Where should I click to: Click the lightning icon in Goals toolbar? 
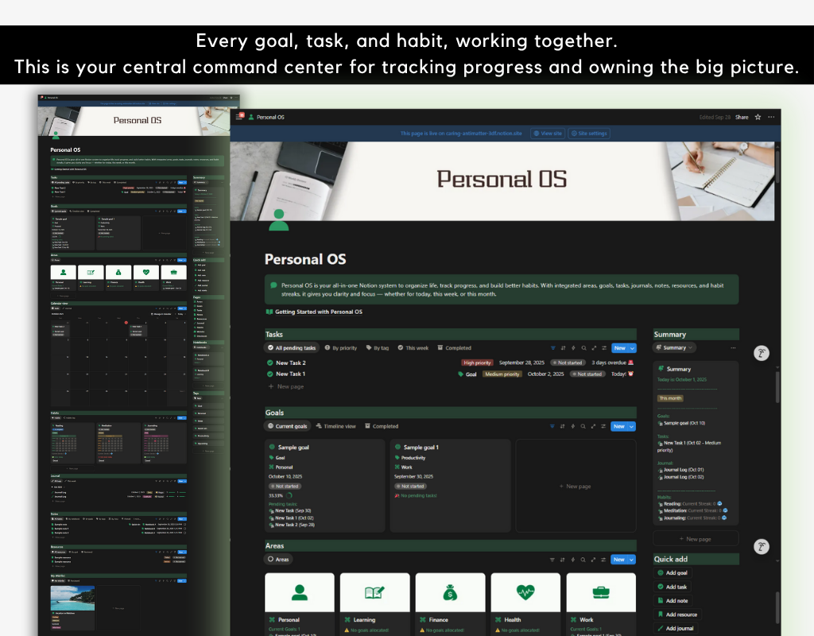573,427
